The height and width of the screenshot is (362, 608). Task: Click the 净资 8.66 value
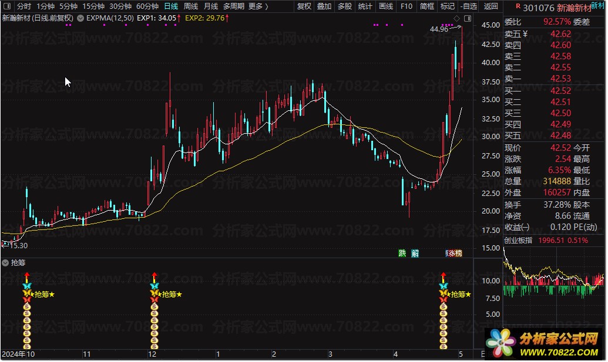tap(563, 216)
